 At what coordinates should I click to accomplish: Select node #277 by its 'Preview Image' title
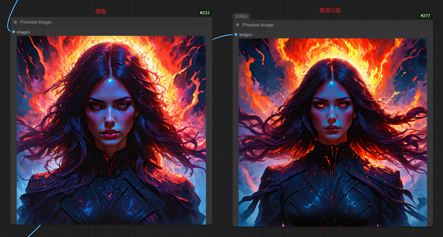(258, 25)
